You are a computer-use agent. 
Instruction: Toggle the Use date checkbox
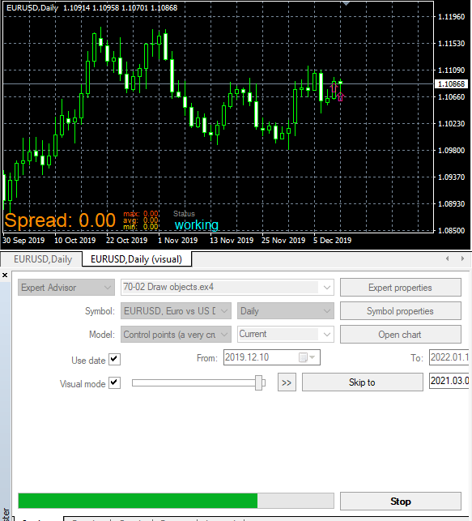(114, 359)
